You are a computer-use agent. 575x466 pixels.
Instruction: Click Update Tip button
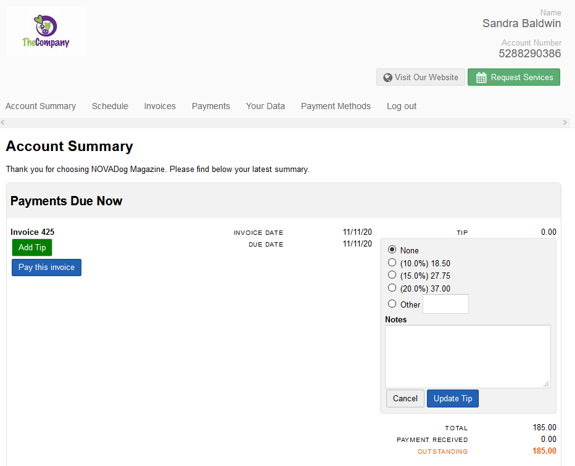[452, 399]
